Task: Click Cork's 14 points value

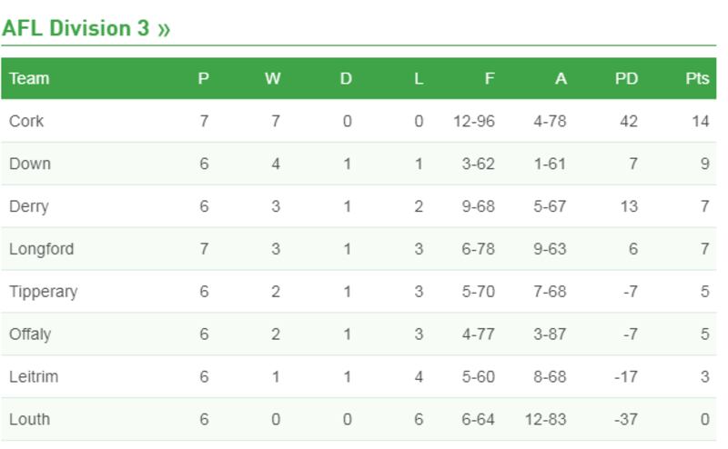Action: click(x=700, y=121)
